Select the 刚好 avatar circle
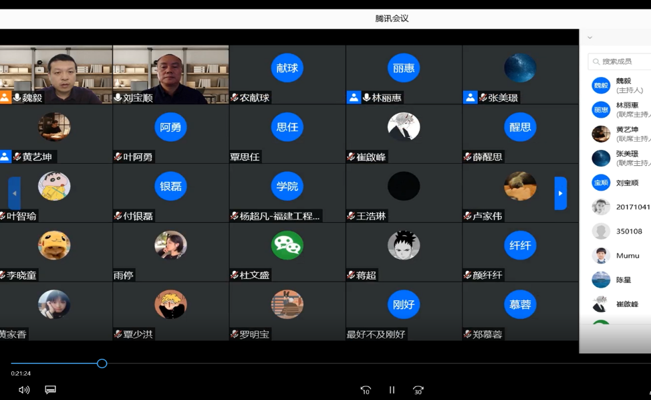Screen dimensions: 651x400 pyautogui.click(x=404, y=304)
